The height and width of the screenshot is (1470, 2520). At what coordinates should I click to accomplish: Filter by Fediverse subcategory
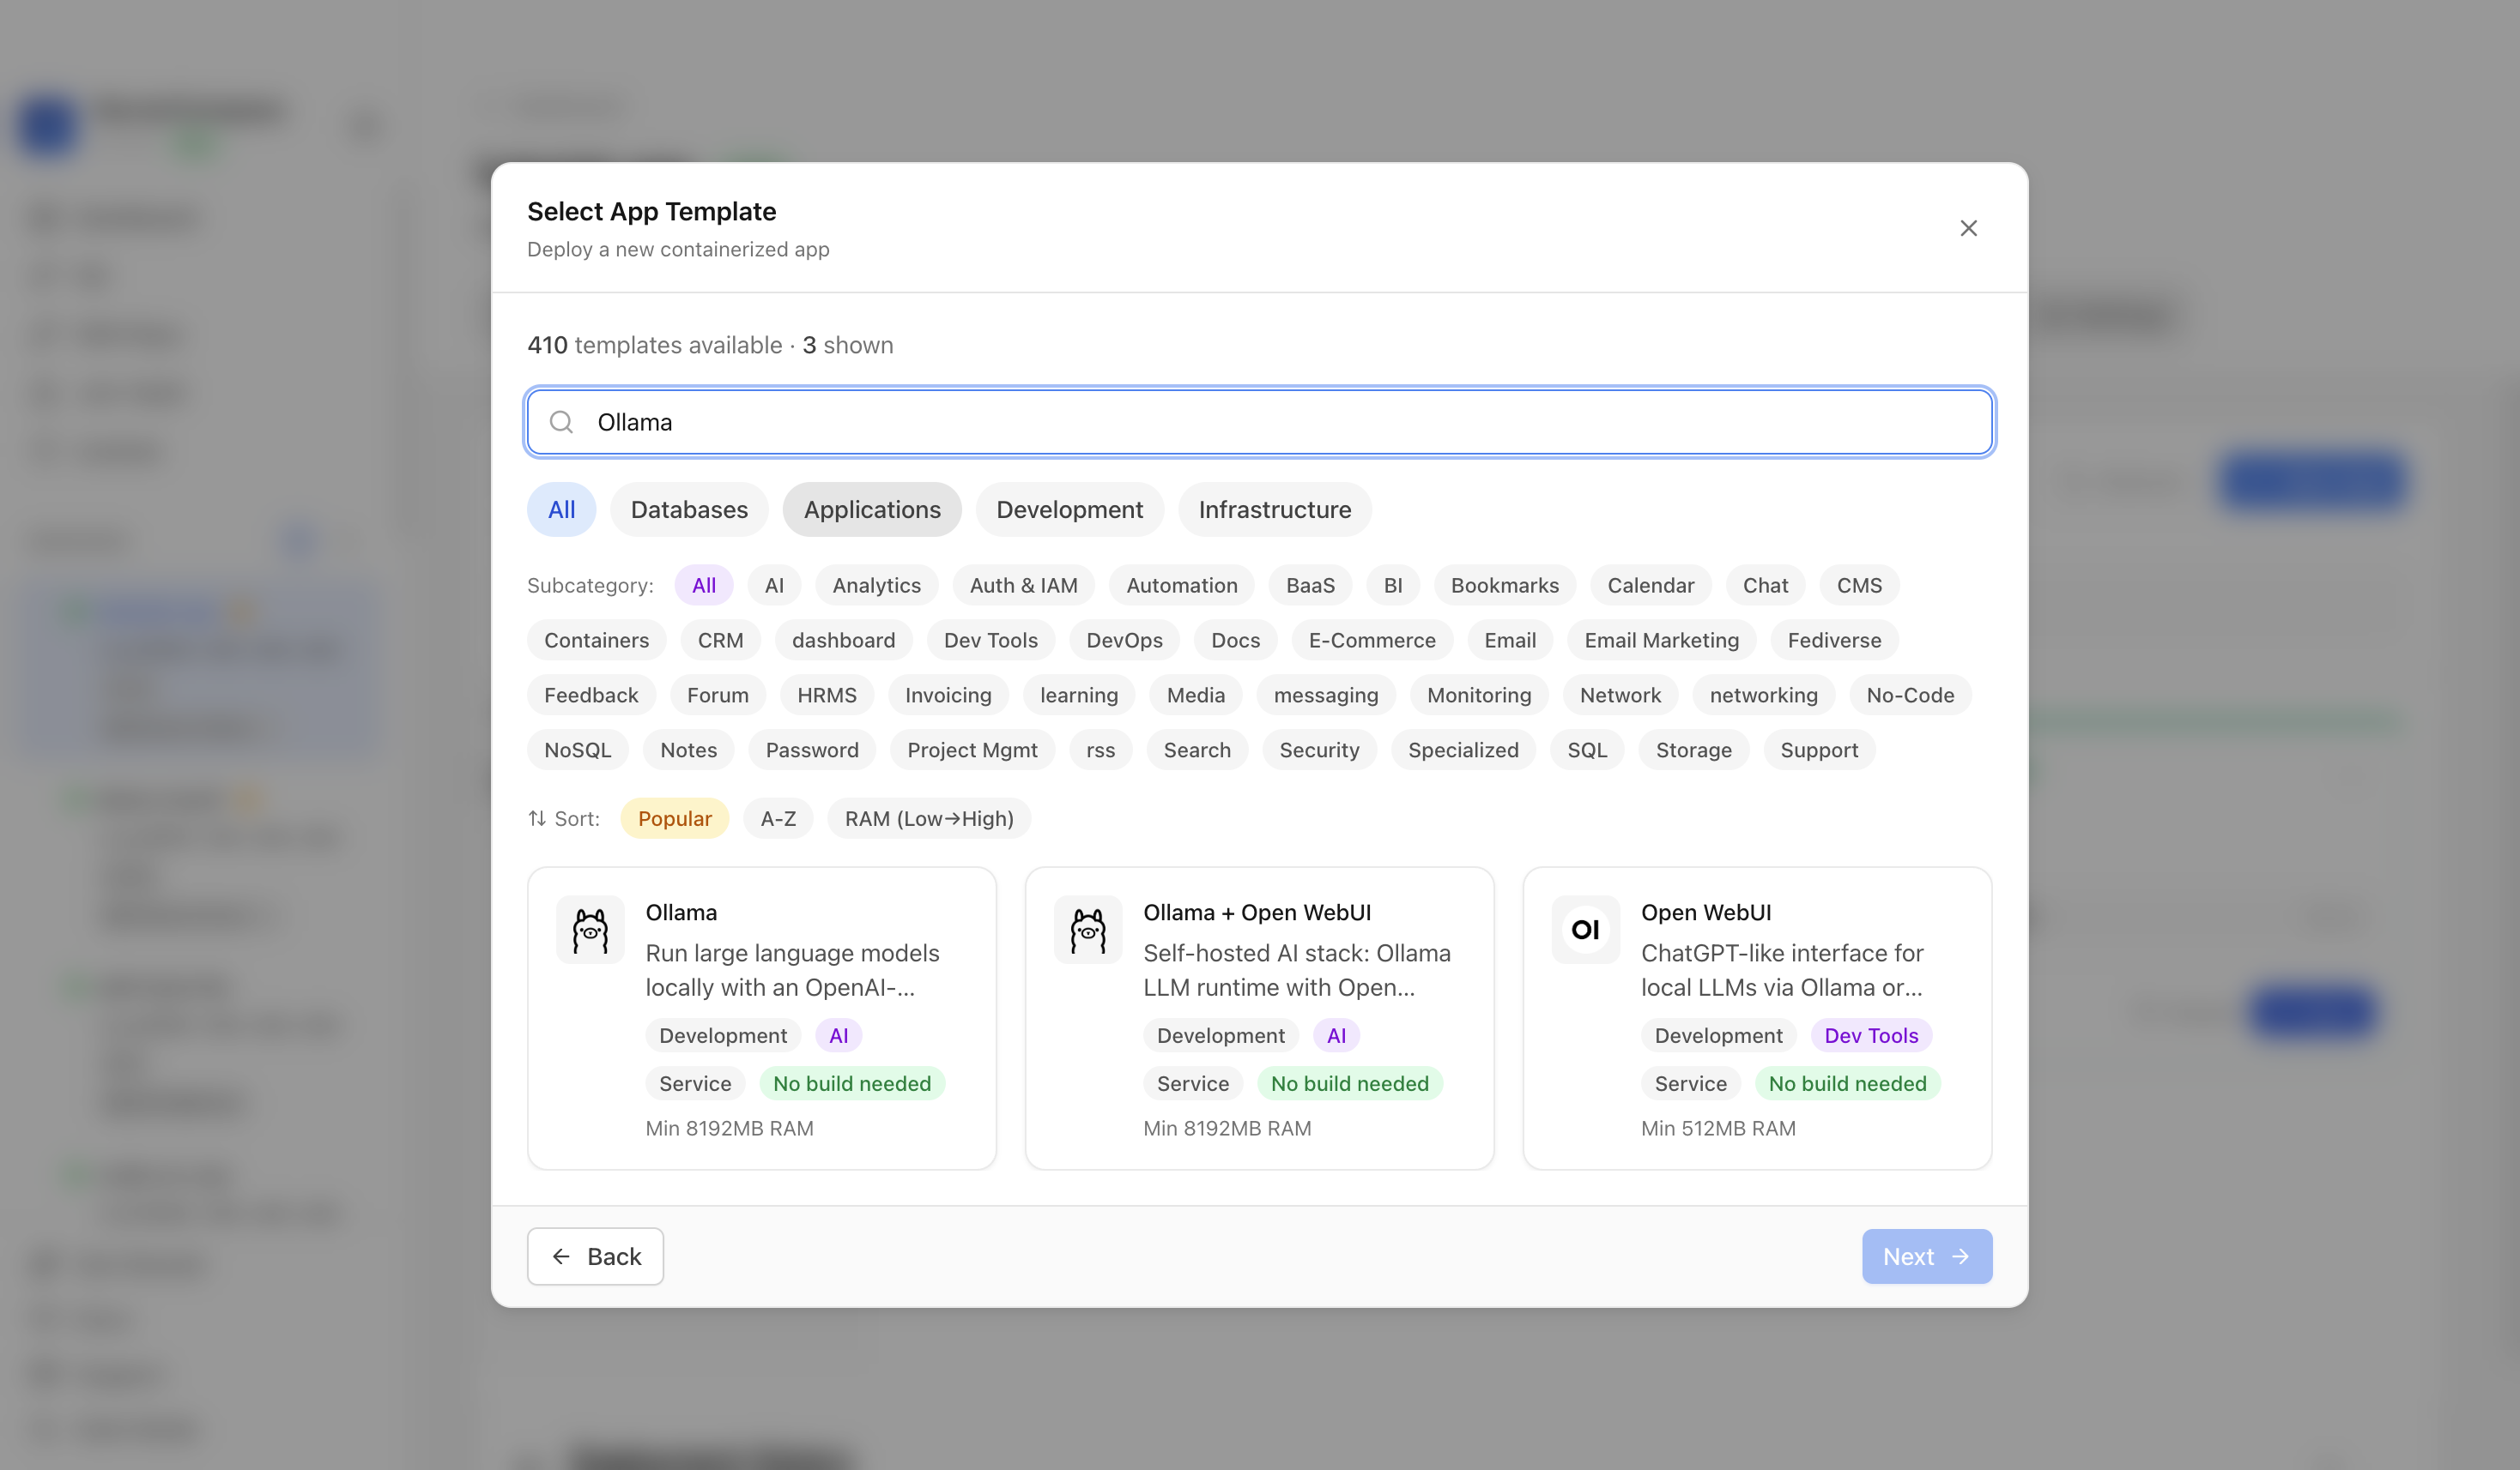click(x=1835, y=641)
